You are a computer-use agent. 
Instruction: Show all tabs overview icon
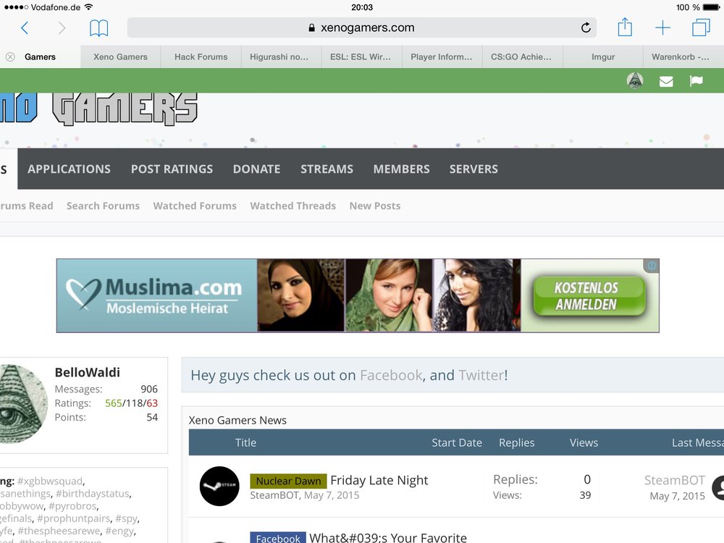click(701, 28)
